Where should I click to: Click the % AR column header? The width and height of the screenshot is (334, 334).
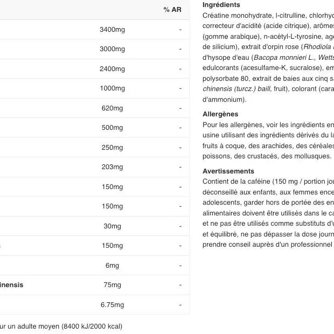tap(172, 10)
